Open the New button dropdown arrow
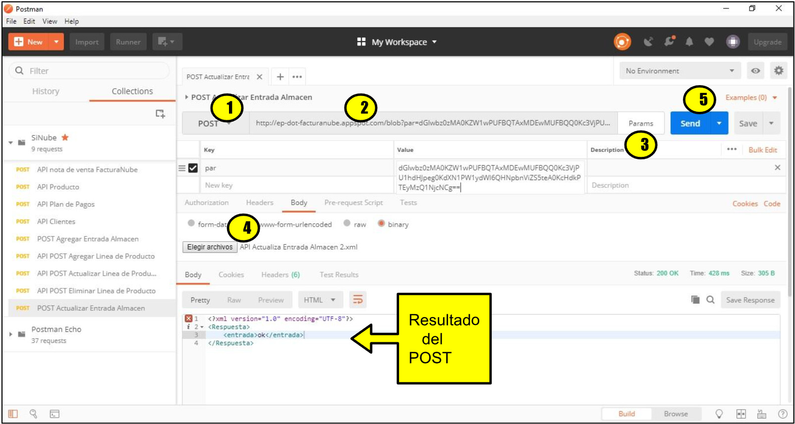 pyautogui.click(x=57, y=42)
